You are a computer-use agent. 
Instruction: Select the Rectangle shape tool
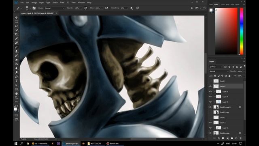(x=16, y=89)
